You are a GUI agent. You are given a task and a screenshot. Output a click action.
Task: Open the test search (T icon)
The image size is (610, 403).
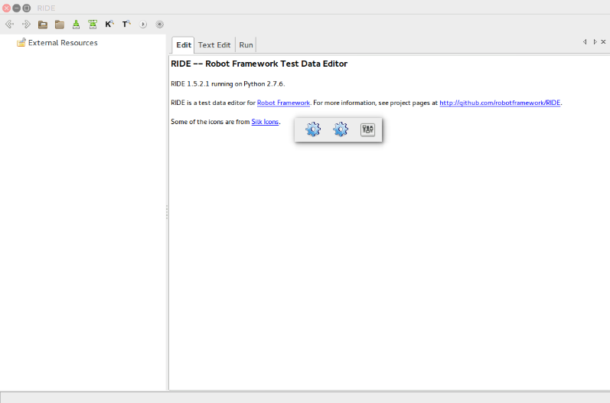tap(126, 25)
